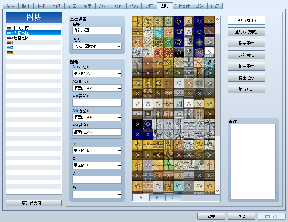Click the silver pyramid block tile

click(x=189, y=32)
